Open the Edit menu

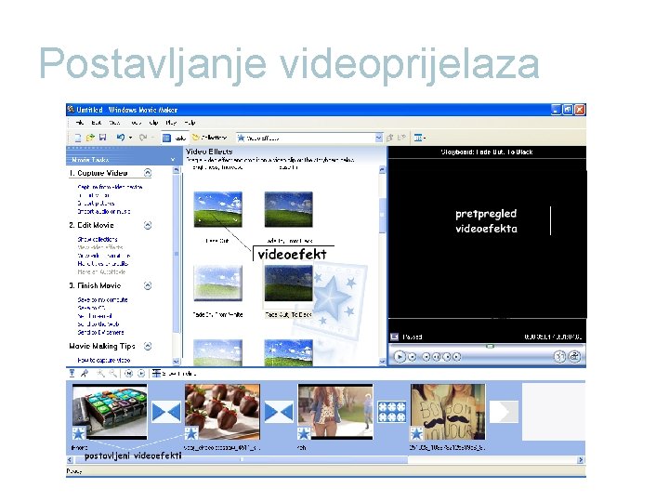click(97, 123)
